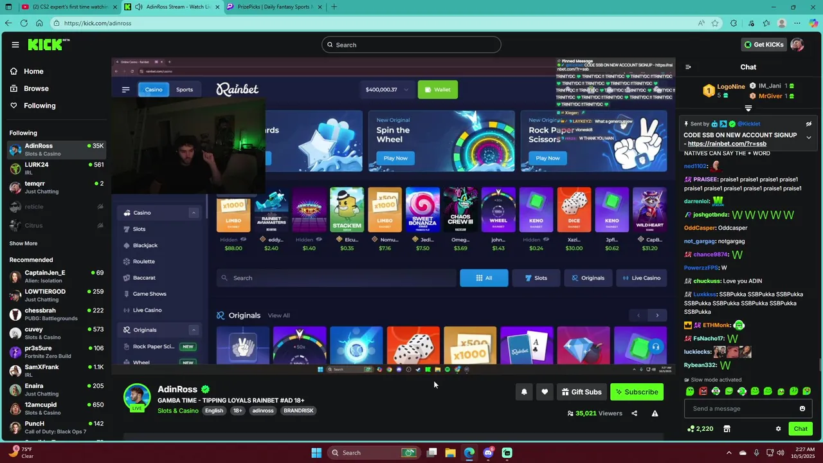Open SamXFrank recommended channel
Image resolution: width=823 pixels, height=463 pixels.
[x=57, y=371]
